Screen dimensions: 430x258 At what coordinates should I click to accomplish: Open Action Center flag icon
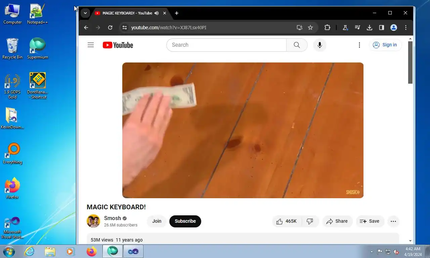tap(380, 252)
